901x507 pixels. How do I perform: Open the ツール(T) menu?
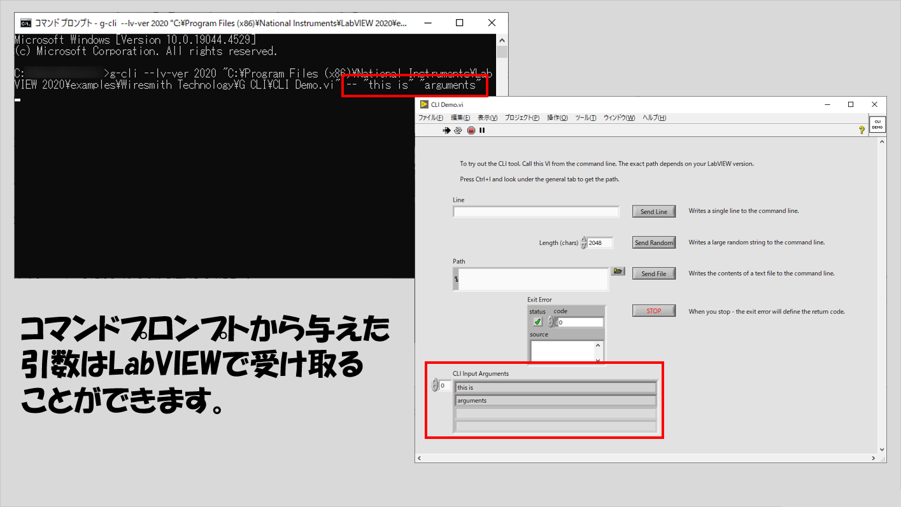[586, 118]
